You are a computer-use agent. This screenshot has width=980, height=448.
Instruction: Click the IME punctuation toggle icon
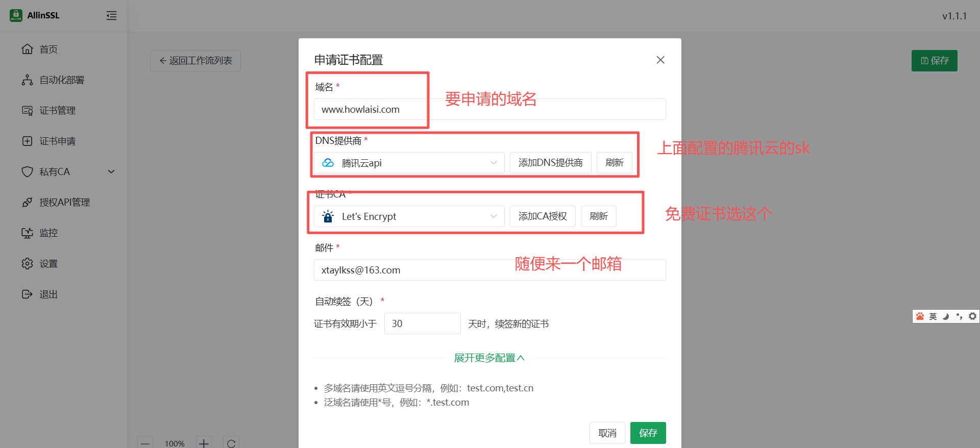[959, 316]
